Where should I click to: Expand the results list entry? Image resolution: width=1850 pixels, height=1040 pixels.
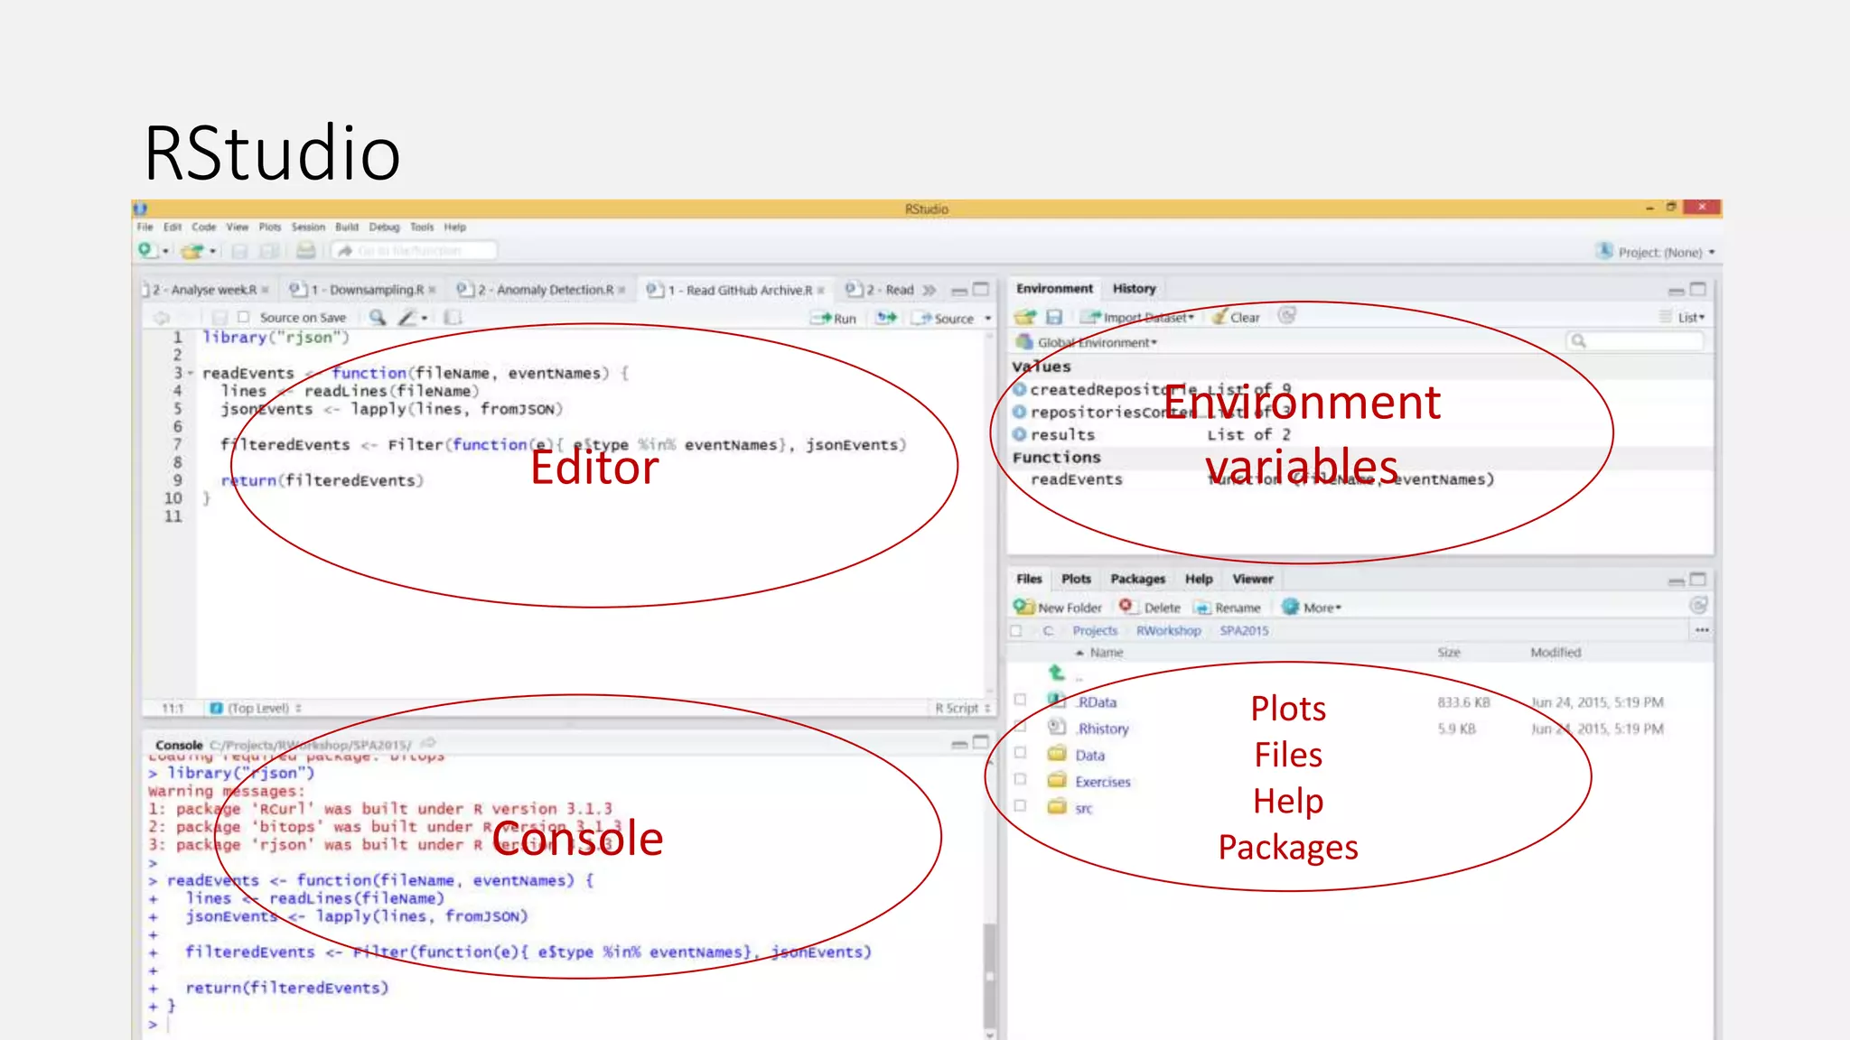tap(1020, 434)
